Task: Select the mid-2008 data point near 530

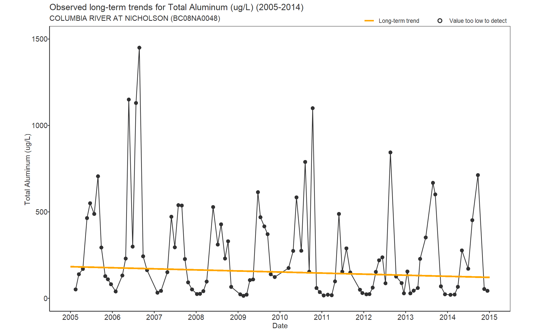Action: [x=213, y=207]
